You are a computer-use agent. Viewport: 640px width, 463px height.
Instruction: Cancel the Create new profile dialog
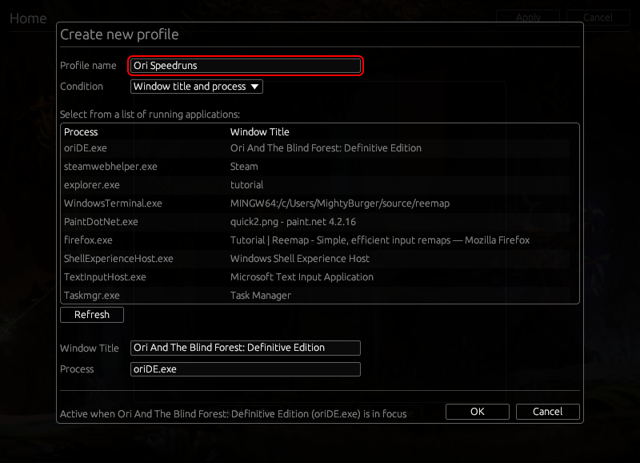pyautogui.click(x=547, y=412)
